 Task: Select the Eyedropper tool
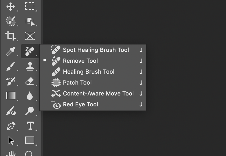[x=11, y=52]
